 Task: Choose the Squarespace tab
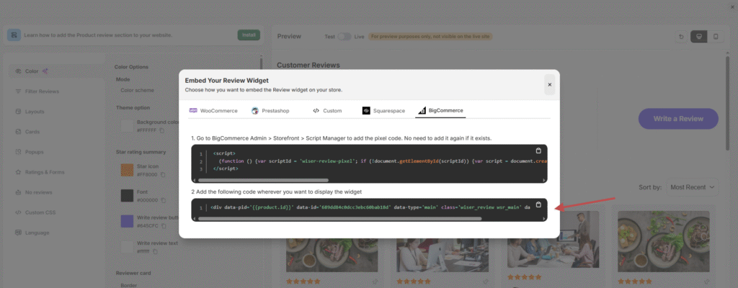click(383, 111)
